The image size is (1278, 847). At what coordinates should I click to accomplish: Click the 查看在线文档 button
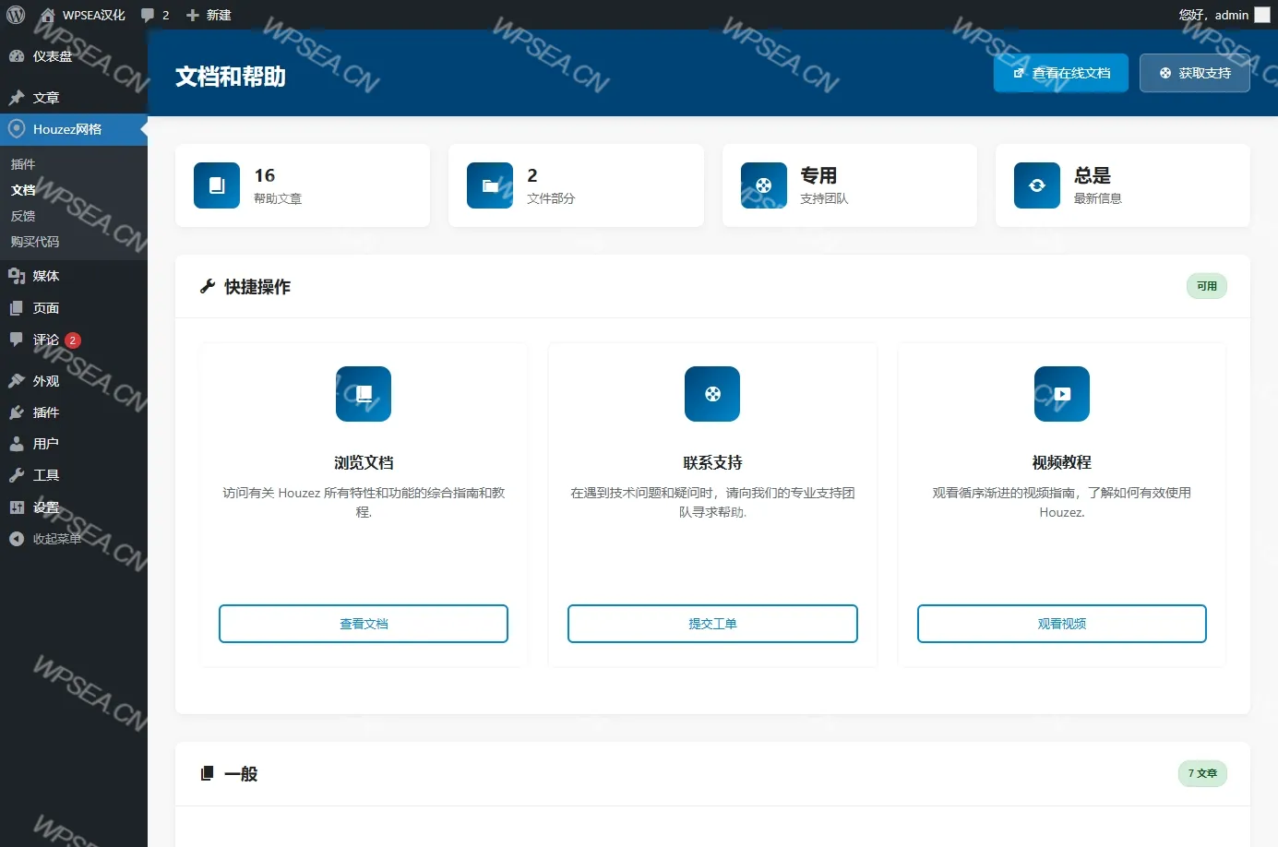pyautogui.click(x=1061, y=73)
